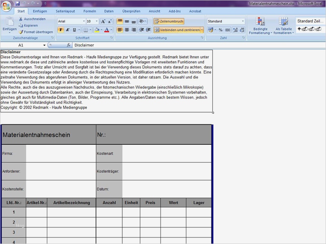Apply thousands separator 000 format
Image resolution: width=326 pixels, height=244 pixels.
click(228, 30)
